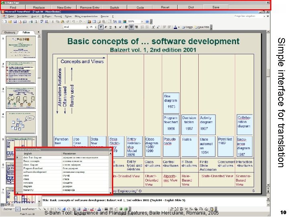The image size is (289, 217).
Task: Switch to the Folien tab
Action: click(26, 32)
